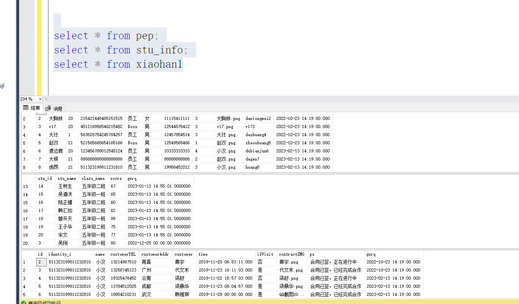This screenshot has width=519, height=304.
Task: Click customerAddr cell 南昌
Action: 155,262
